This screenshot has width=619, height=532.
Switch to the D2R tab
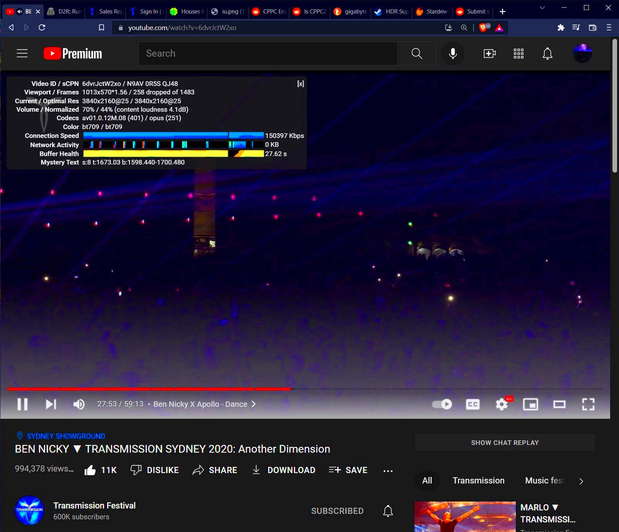65,12
